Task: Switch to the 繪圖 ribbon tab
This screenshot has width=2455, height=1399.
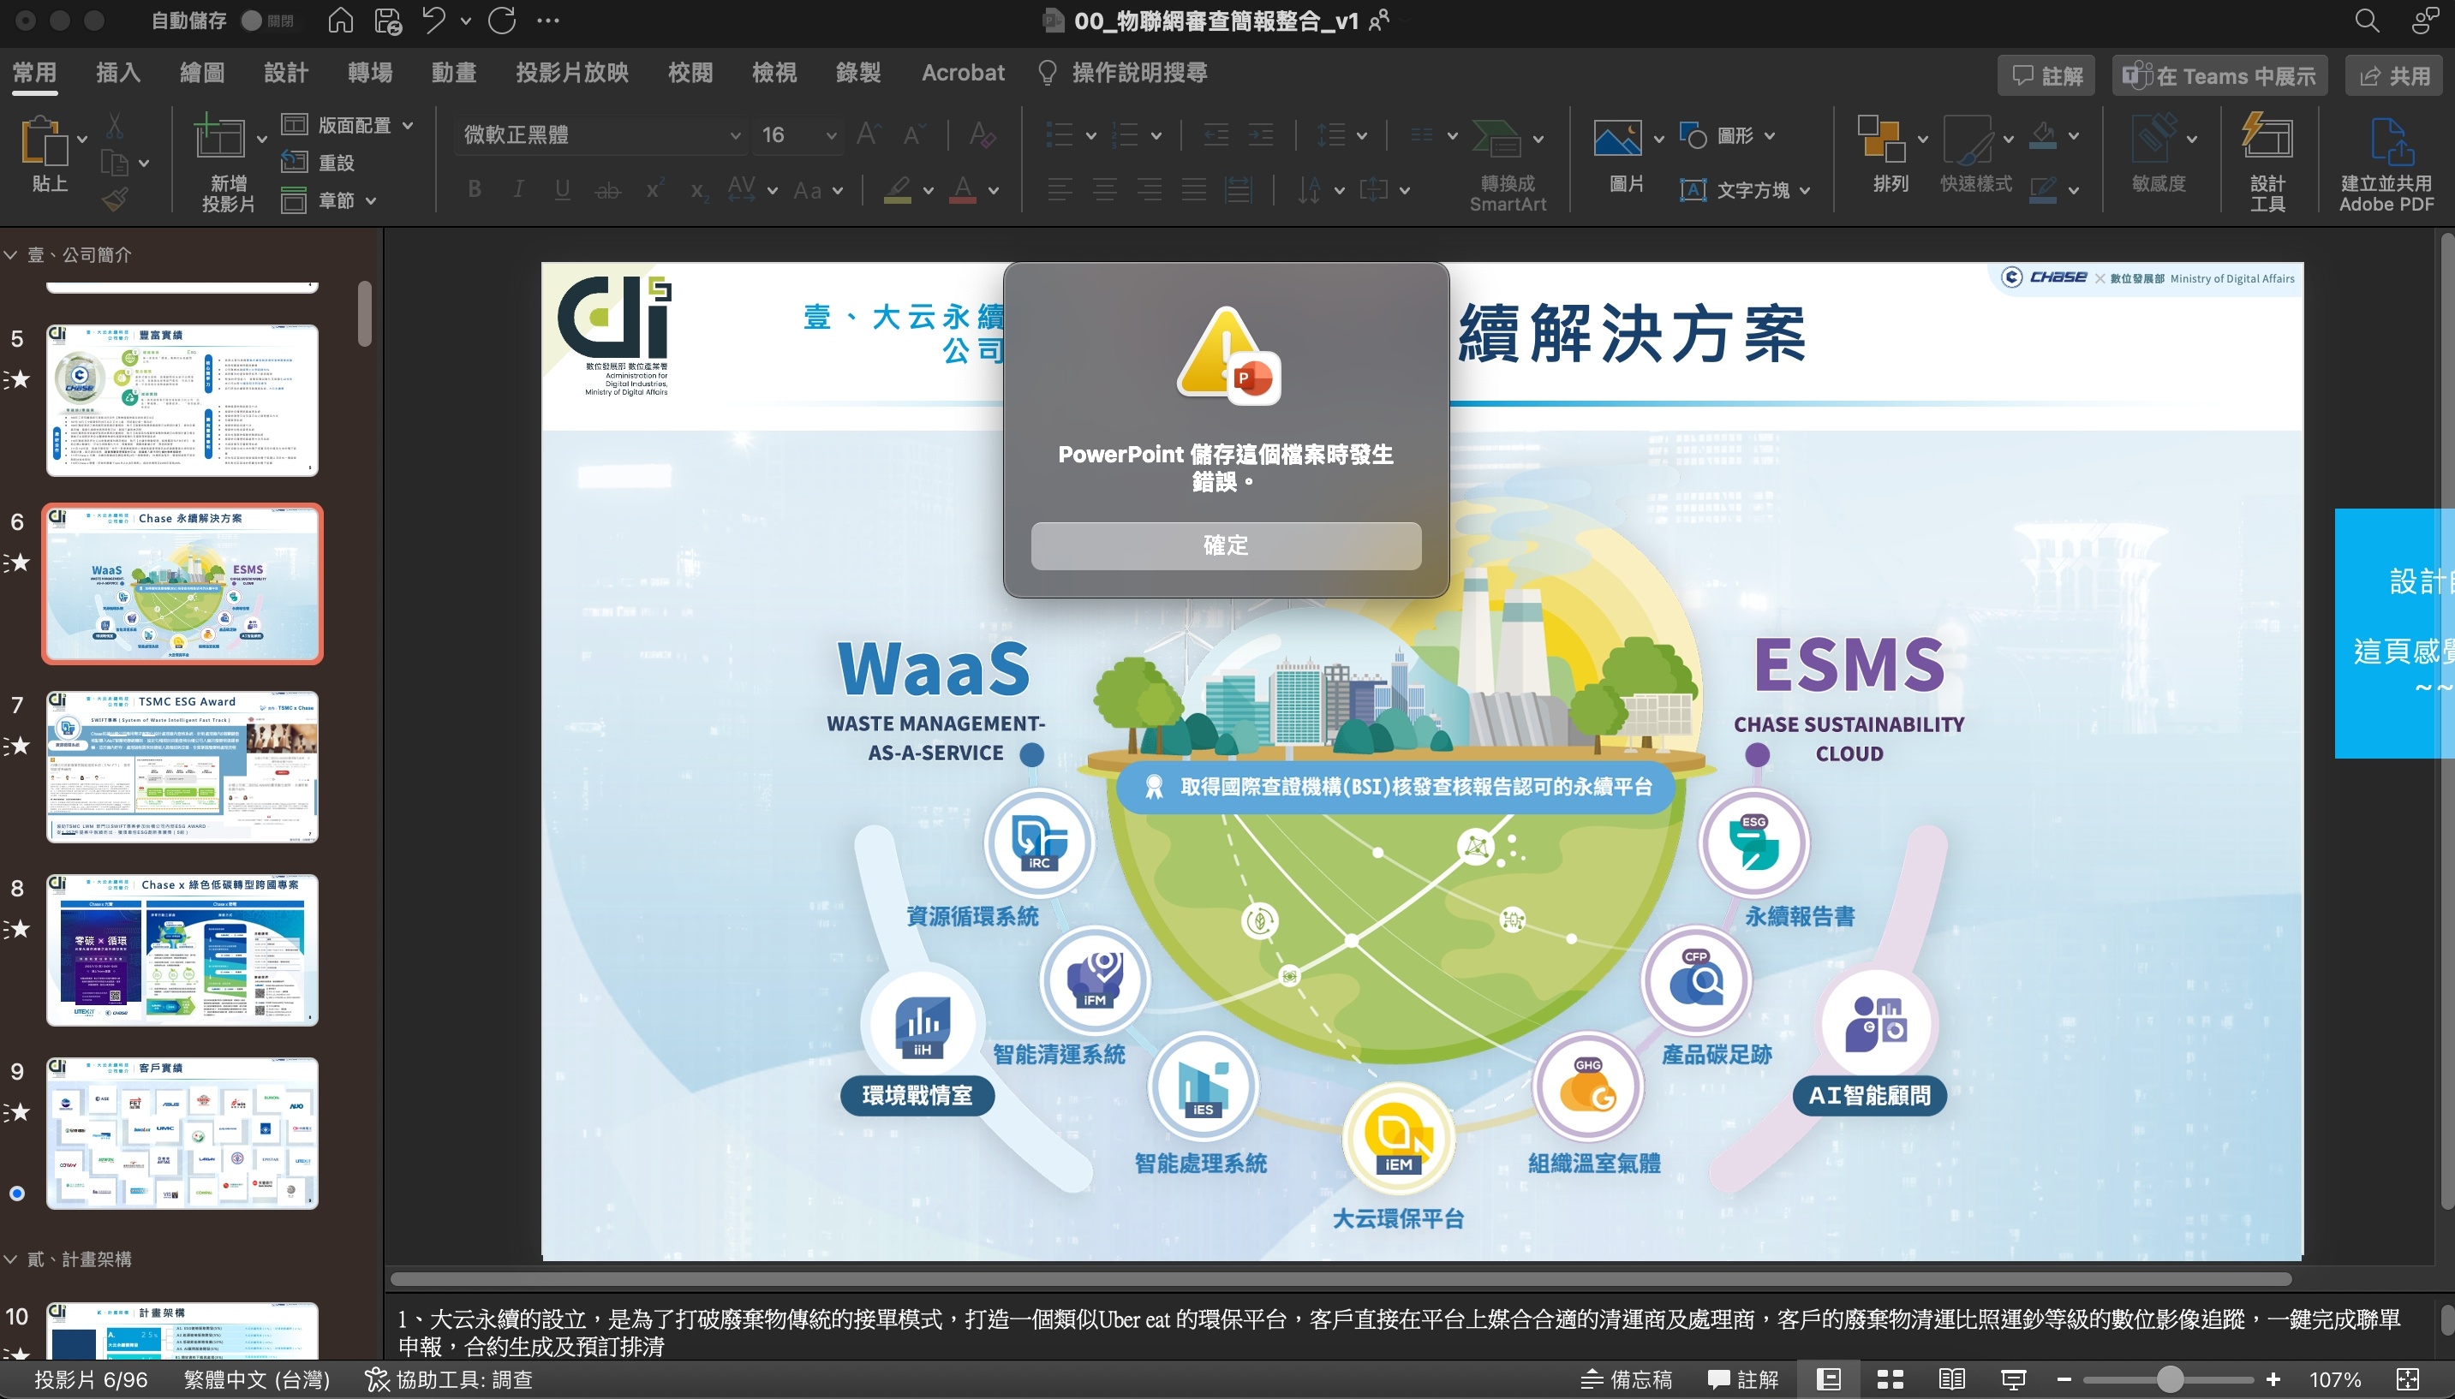Action: (202, 72)
